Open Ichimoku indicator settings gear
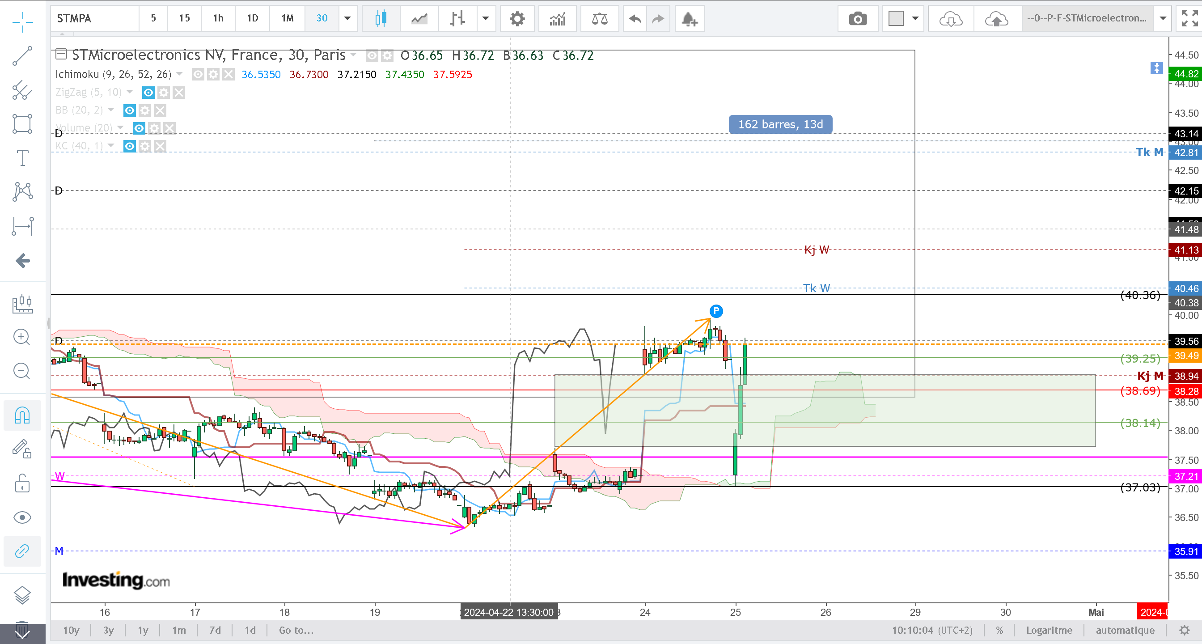 213,74
